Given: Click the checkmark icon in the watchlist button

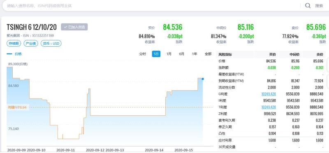Looking at the screenshot, I should pos(65,27).
